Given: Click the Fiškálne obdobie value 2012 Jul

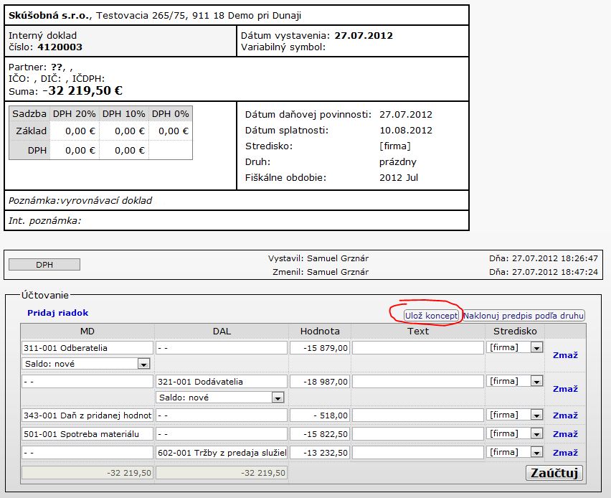Looking at the screenshot, I should [399, 177].
